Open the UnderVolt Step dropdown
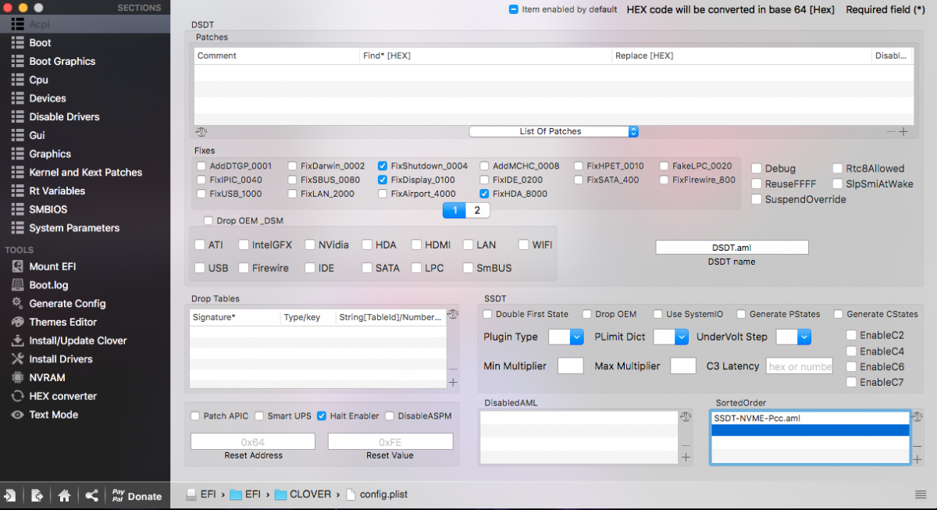937x510 pixels. (793, 337)
